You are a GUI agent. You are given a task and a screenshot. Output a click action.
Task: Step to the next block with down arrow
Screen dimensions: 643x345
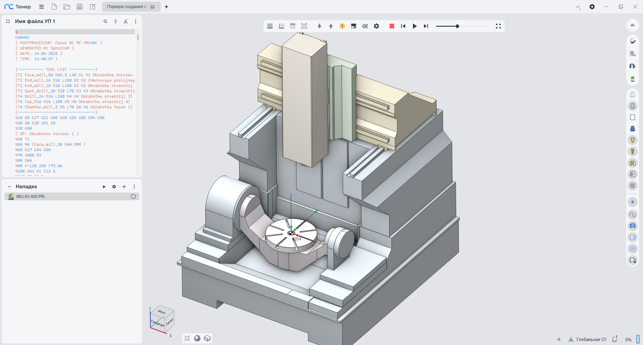(x=319, y=26)
